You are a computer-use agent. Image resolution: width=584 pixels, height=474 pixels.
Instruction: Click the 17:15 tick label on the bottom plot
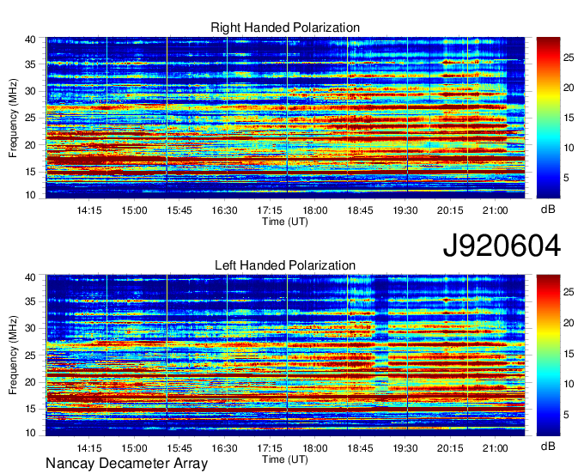coord(270,448)
